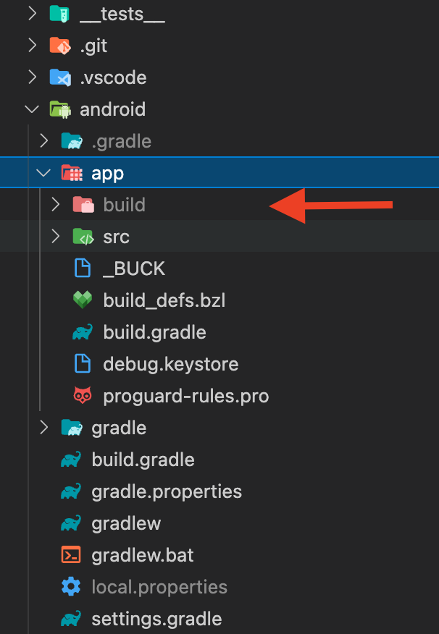Click the Android robot folder icon
Image resolution: width=439 pixels, height=634 pixels.
click(x=59, y=109)
